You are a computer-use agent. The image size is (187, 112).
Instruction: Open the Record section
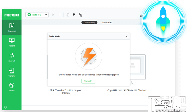click(12, 42)
